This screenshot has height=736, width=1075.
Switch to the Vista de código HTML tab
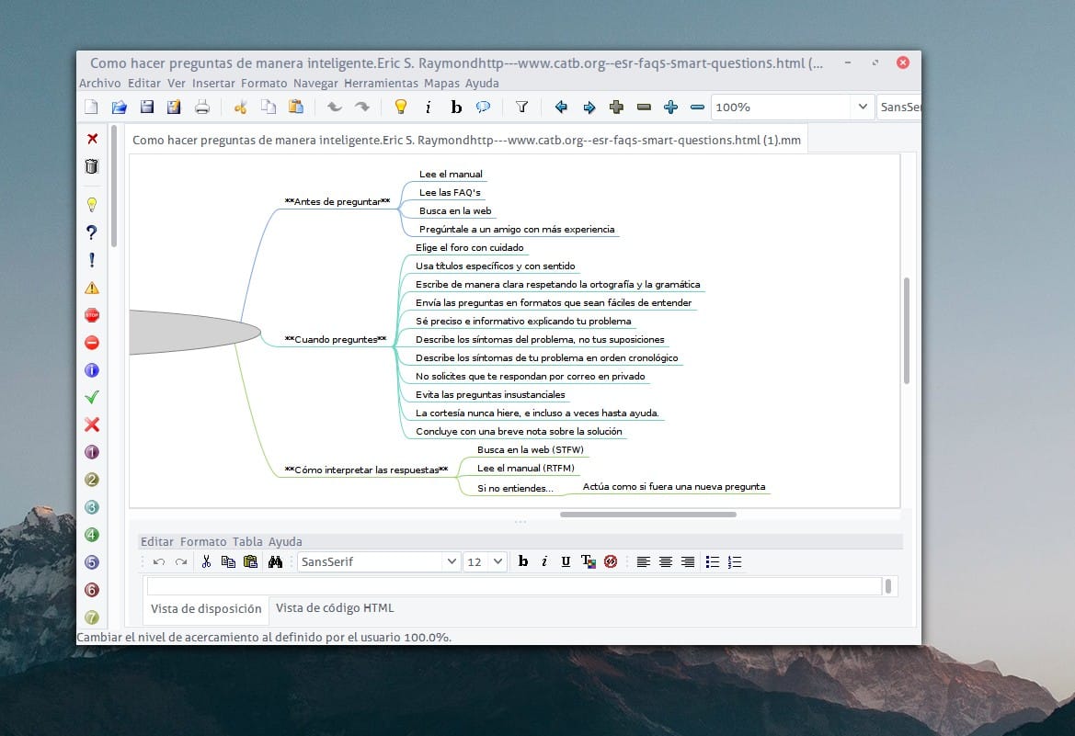[x=335, y=607]
